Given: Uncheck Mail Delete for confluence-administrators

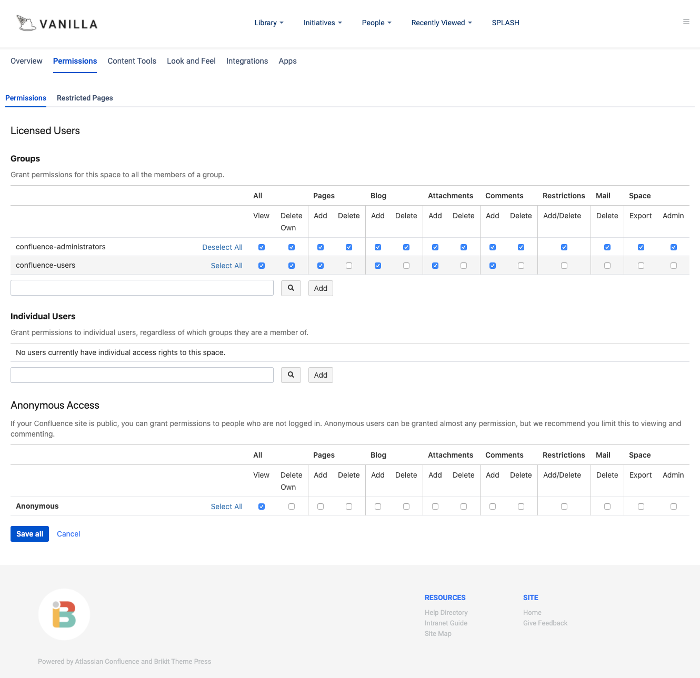Looking at the screenshot, I should click(x=607, y=247).
